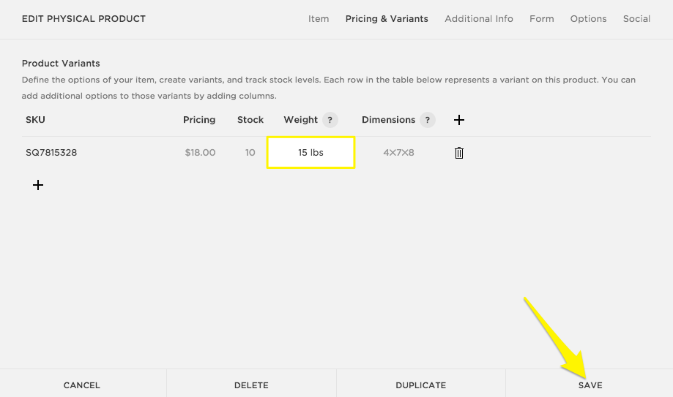
Task: Select the Pricing & Variants tab
Action: click(387, 19)
